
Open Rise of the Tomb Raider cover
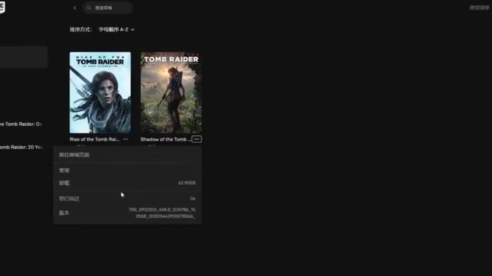coord(100,93)
